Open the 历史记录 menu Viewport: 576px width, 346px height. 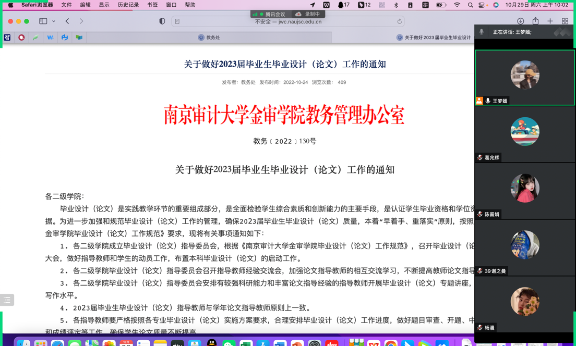pos(128,5)
